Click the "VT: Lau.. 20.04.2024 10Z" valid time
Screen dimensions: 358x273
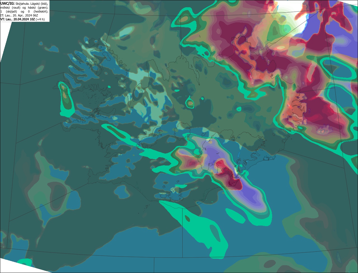click(x=18, y=19)
